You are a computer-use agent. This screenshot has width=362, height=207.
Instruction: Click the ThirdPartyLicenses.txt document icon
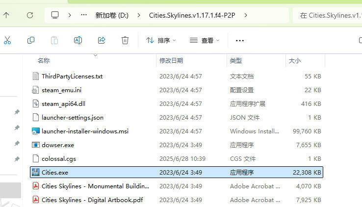tap(35, 76)
